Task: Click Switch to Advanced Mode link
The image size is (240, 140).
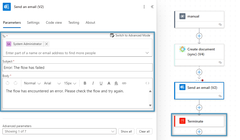Action: (x=133, y=35)
